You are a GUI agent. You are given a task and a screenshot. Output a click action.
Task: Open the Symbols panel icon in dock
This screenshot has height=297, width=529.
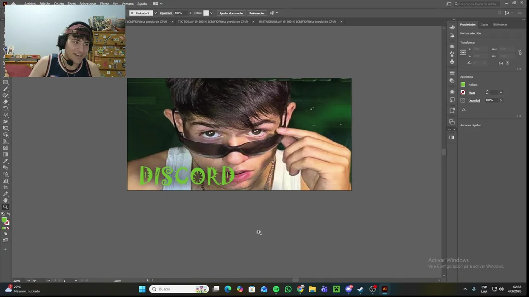point(452,61)
